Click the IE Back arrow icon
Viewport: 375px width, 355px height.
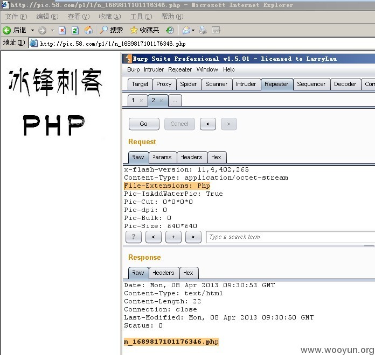click(x=6, y=30)
